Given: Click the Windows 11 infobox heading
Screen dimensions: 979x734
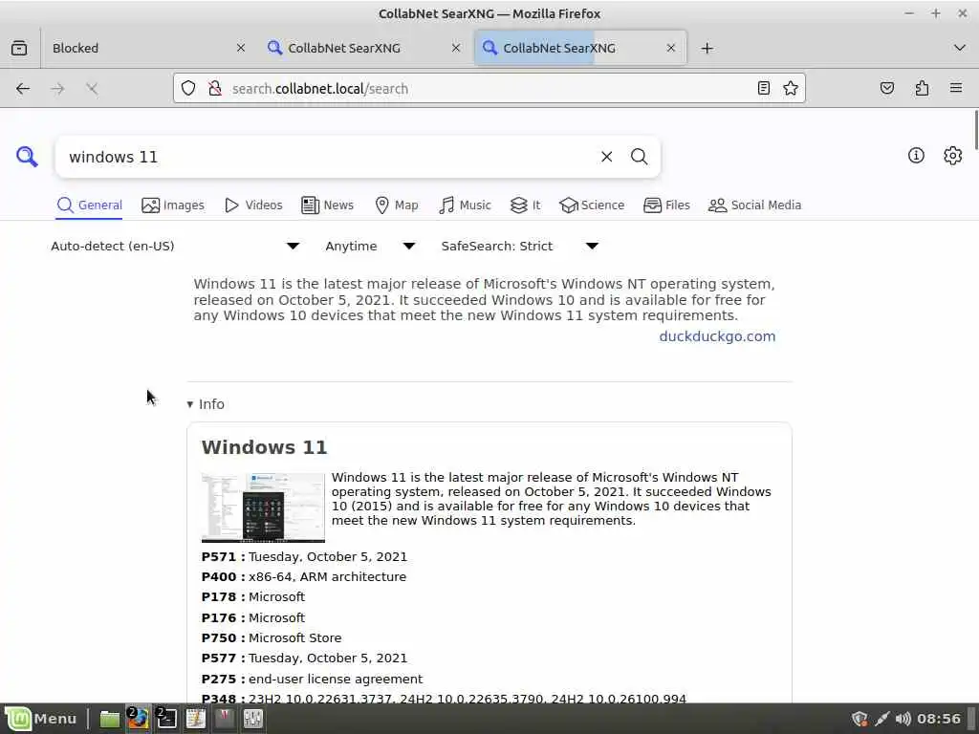Looking at the screenshot, I should click(264, 447).
